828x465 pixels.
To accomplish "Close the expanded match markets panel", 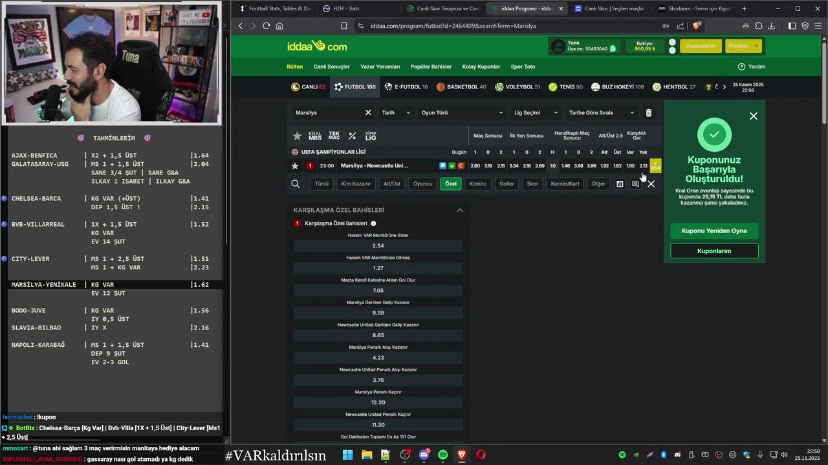I will (651, 184).
